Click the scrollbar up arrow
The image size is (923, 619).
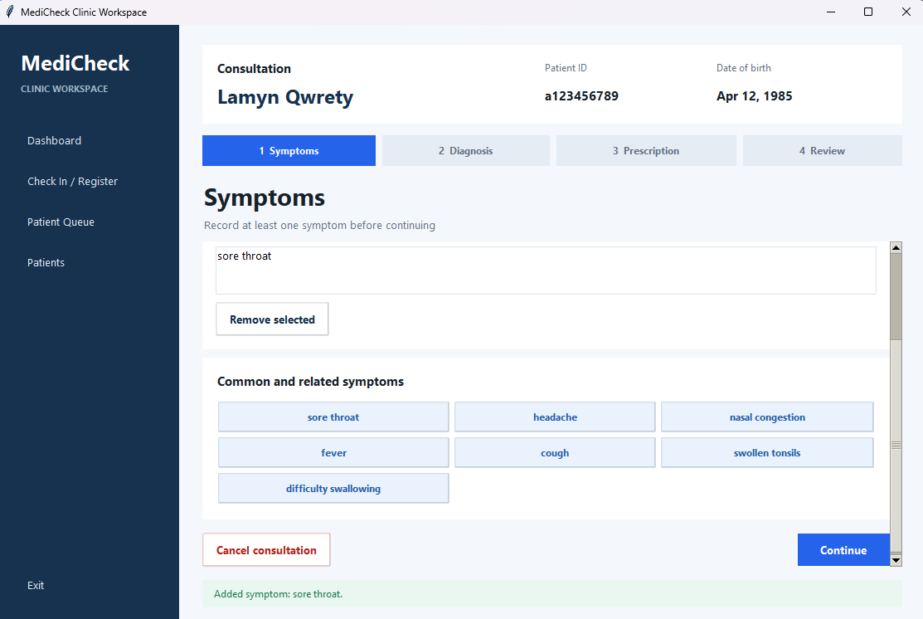point(896,247)
